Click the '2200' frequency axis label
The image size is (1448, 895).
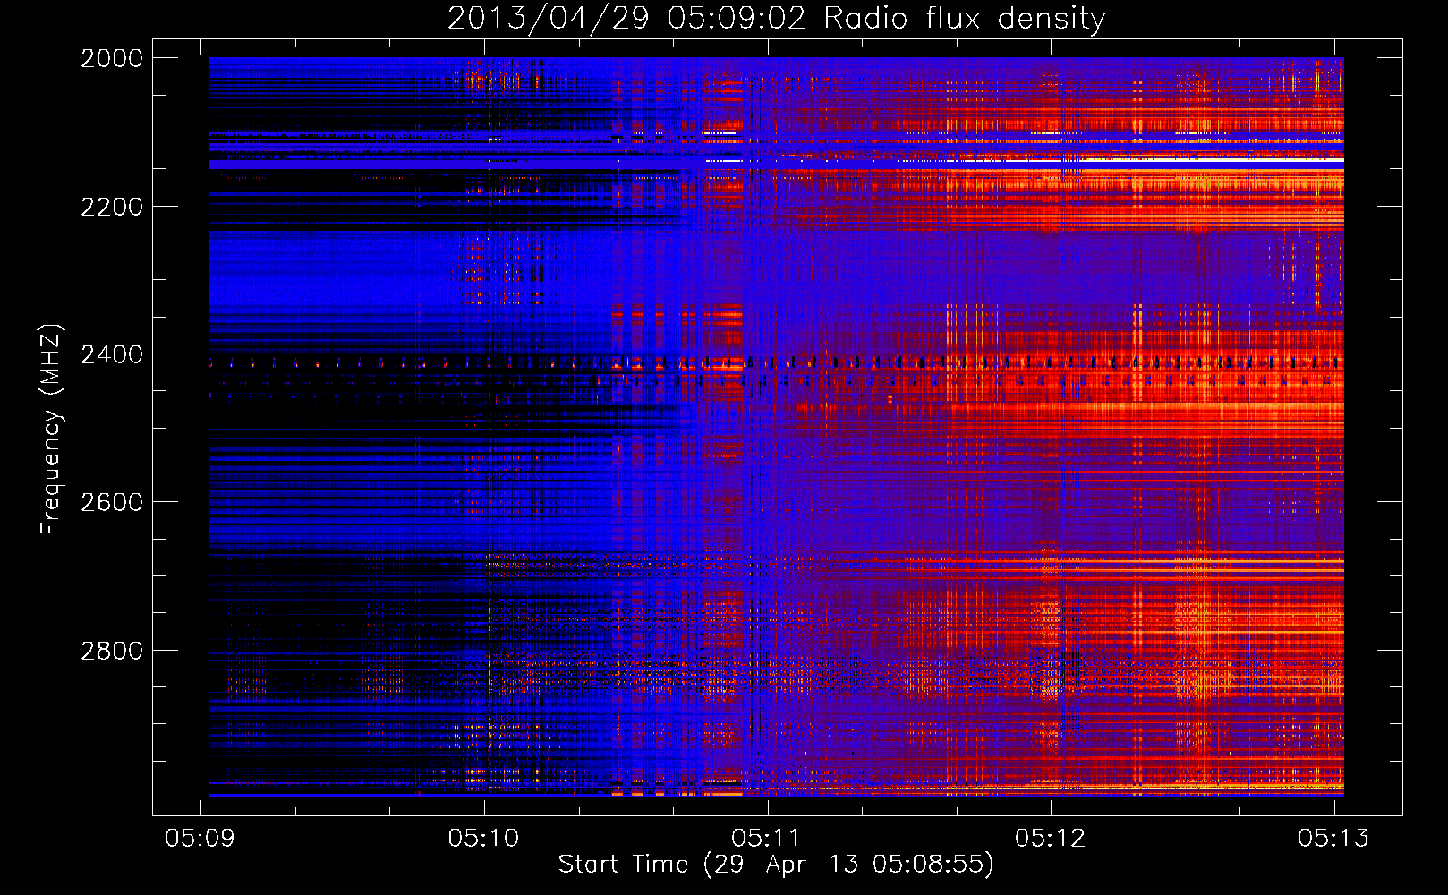click(112, 207)
